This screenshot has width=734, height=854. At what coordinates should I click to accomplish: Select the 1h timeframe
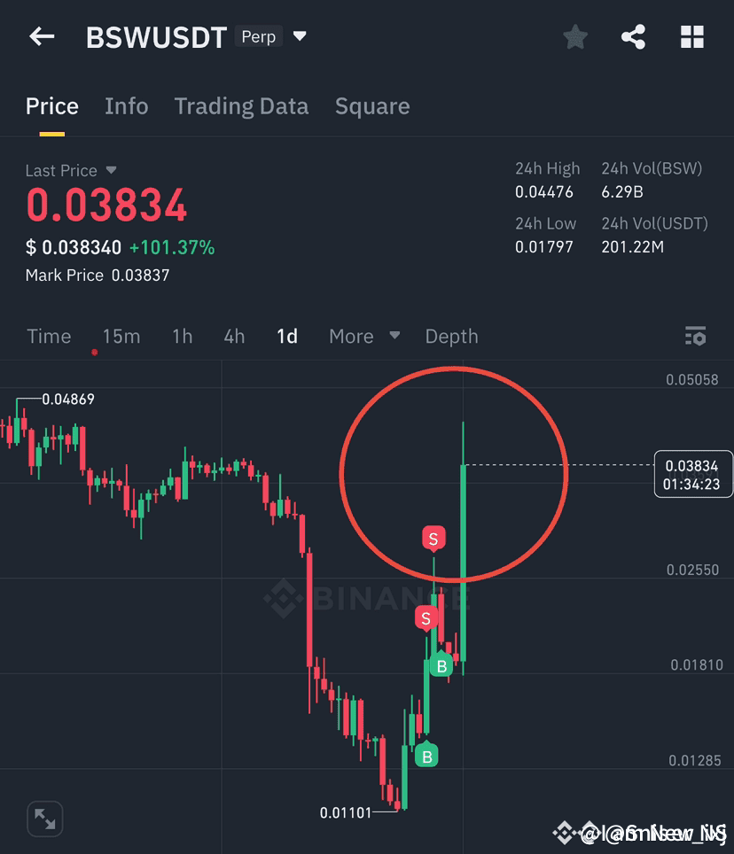tap(181, 337)
